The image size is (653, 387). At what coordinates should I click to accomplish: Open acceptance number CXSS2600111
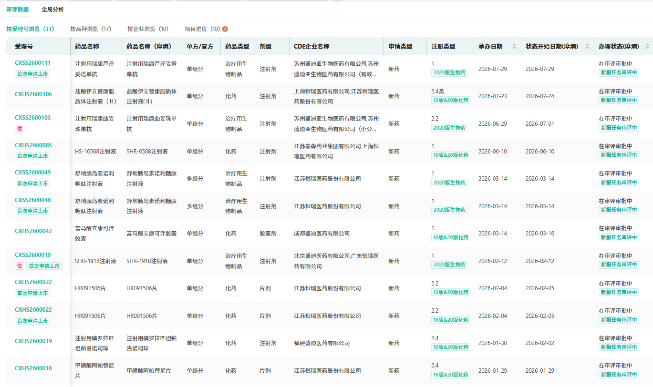click(32, 63)
